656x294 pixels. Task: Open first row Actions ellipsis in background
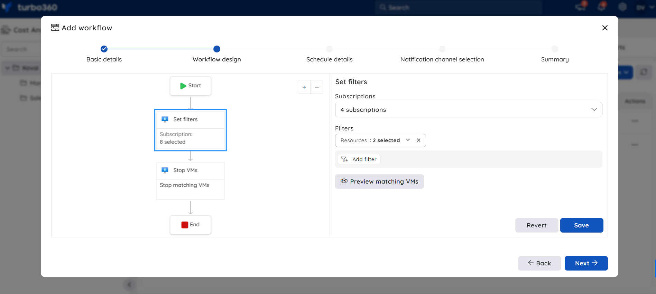[635, 121]
